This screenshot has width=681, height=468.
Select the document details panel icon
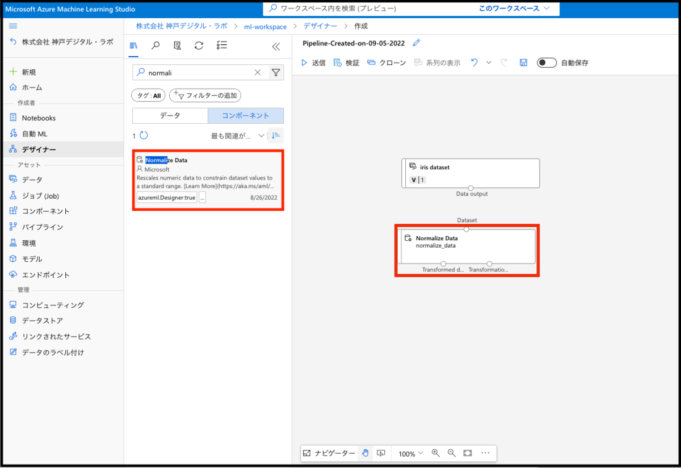[x=177, y=46]
